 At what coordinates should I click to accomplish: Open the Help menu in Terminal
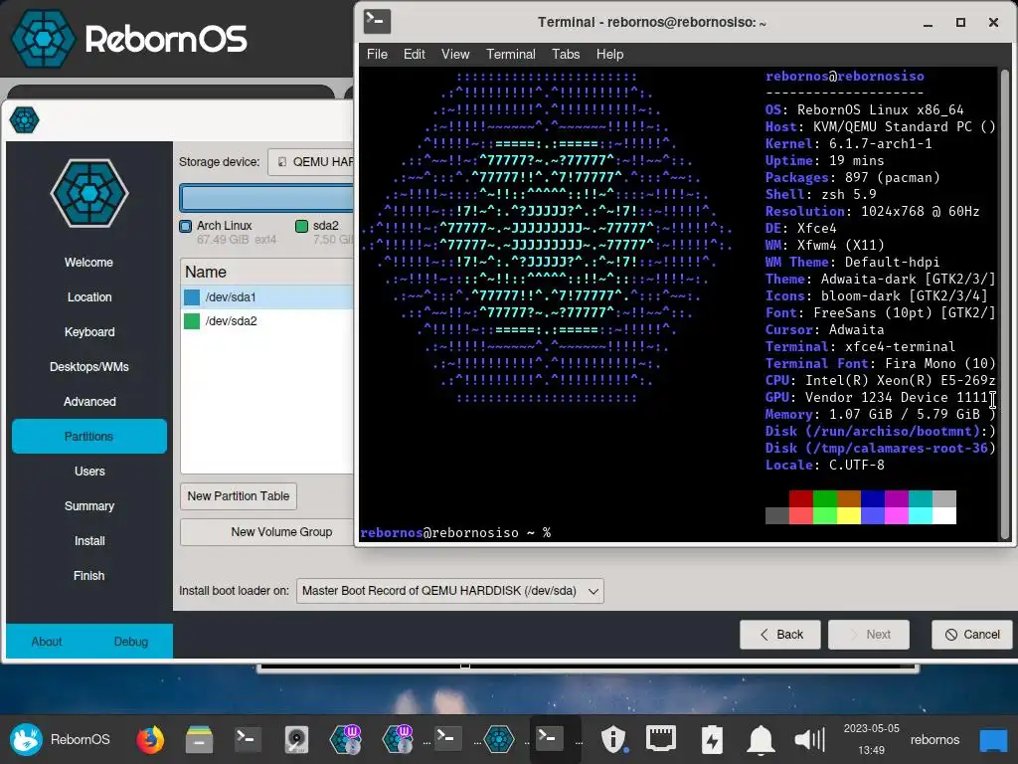[x=609, y=54]
